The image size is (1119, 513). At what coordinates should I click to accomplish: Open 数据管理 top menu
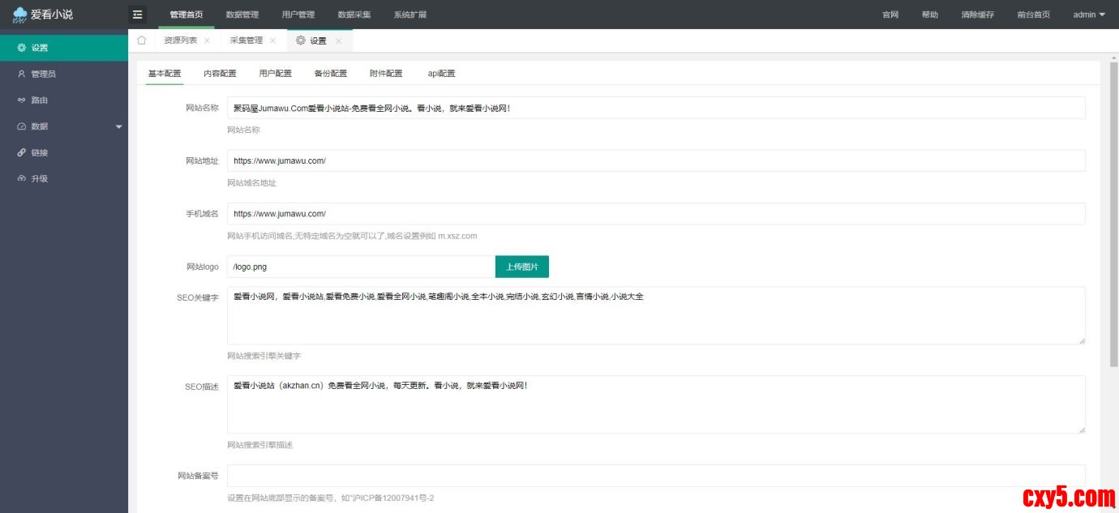tap(242, 15)
